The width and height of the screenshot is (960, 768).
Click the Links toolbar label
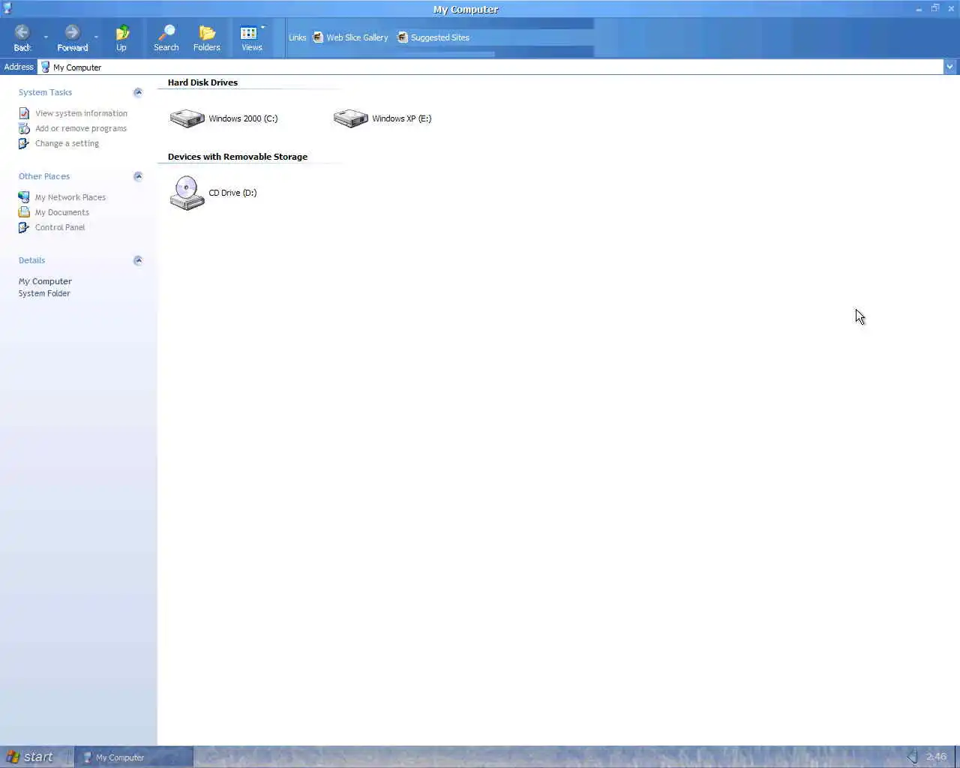click(298, 37)
